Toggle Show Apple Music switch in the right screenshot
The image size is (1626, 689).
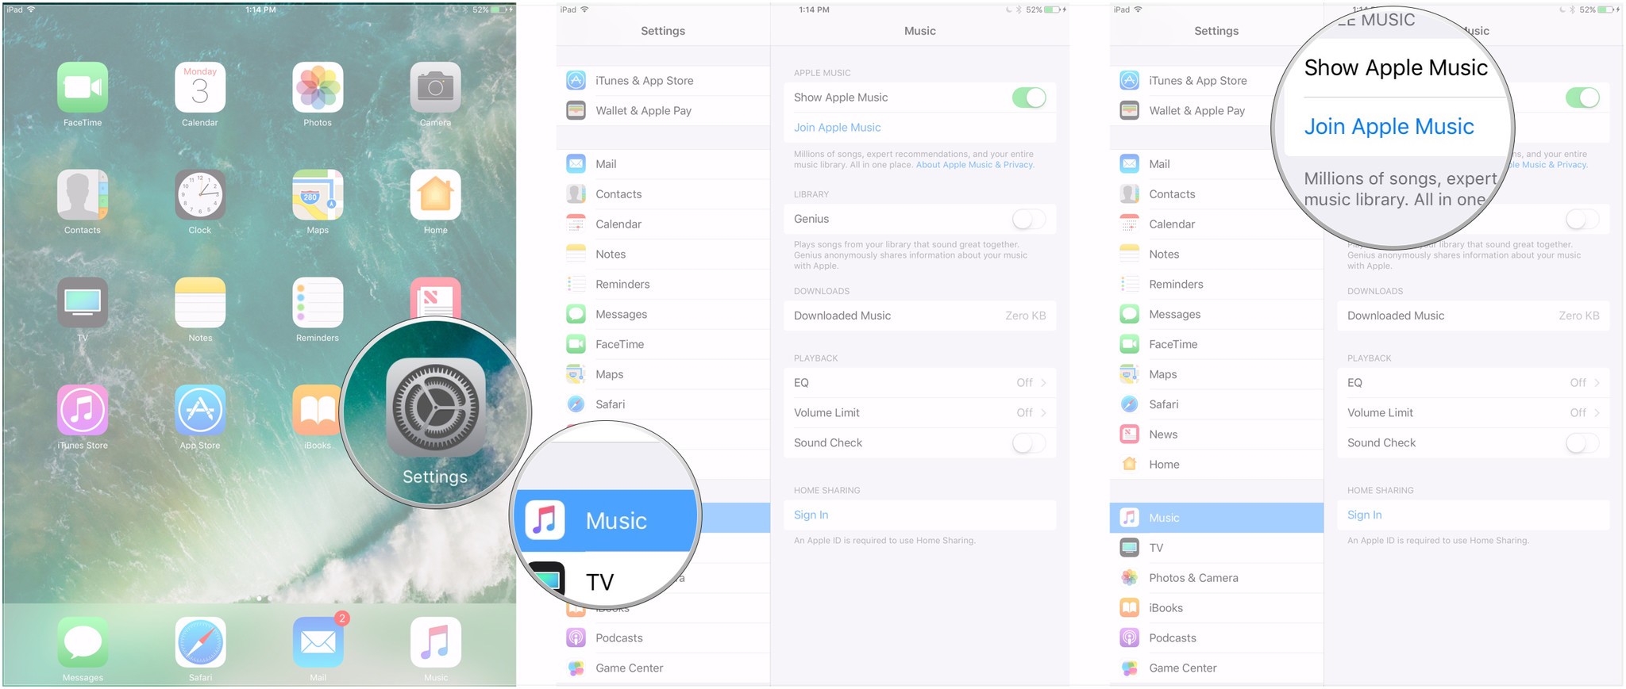1582,98
